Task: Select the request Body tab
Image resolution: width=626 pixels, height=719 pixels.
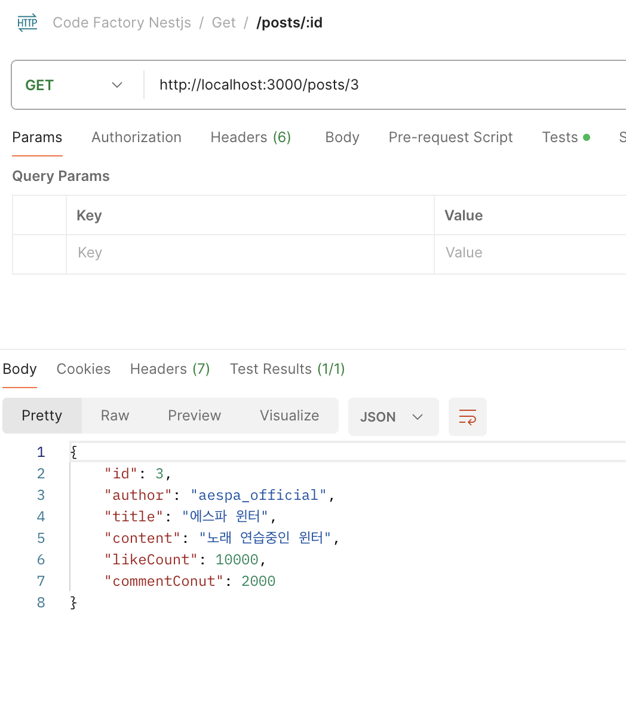Action: (342, 137)
